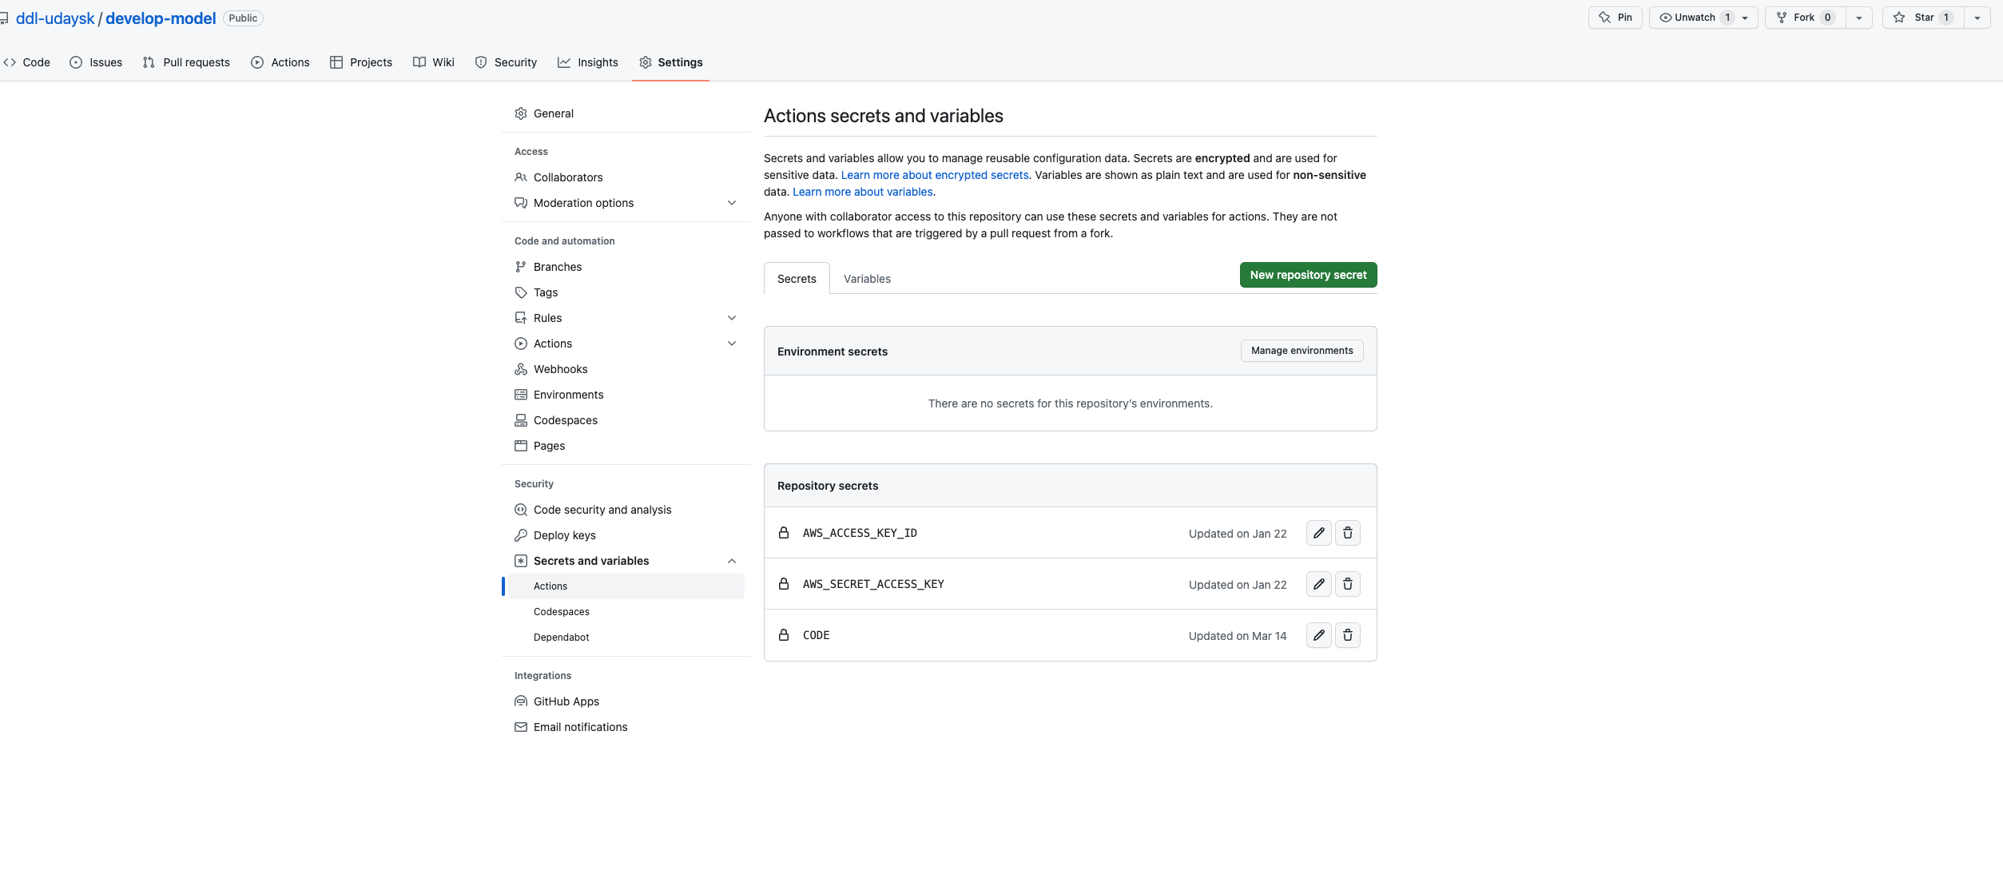Delete the CODE secret with trash icon

point(1347,635)
